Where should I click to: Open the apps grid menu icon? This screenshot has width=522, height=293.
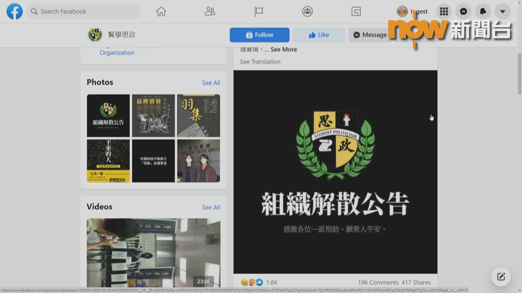(444, 11)
